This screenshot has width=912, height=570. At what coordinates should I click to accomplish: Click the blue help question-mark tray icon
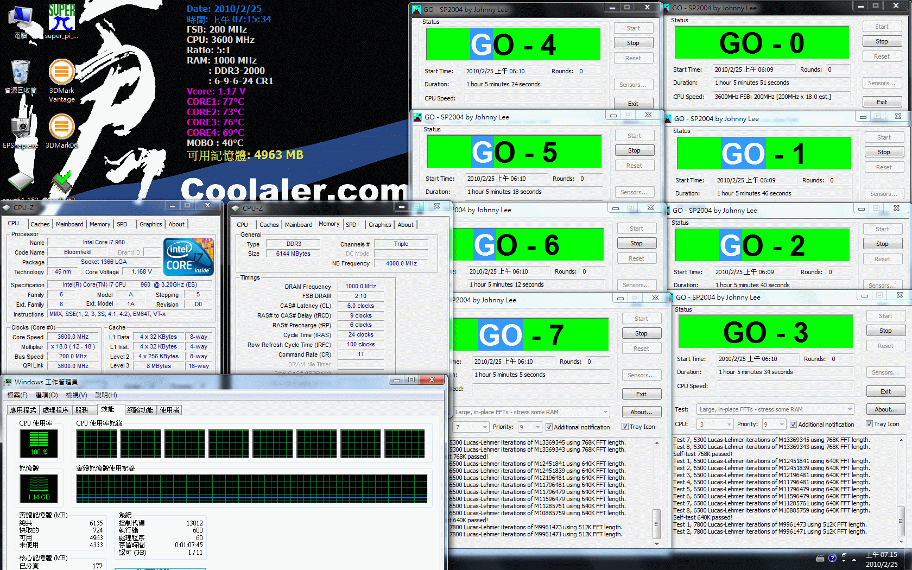coord(832,558)
